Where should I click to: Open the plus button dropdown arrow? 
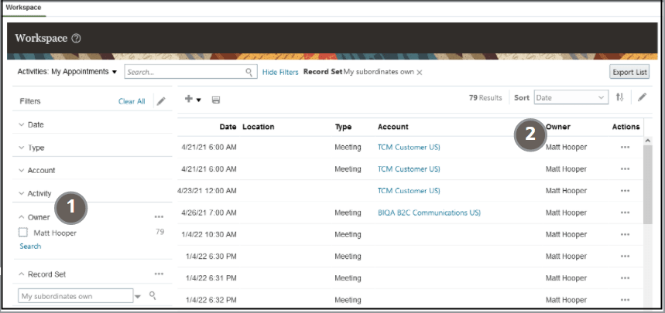pyautogui.click(x=198, y=100)
